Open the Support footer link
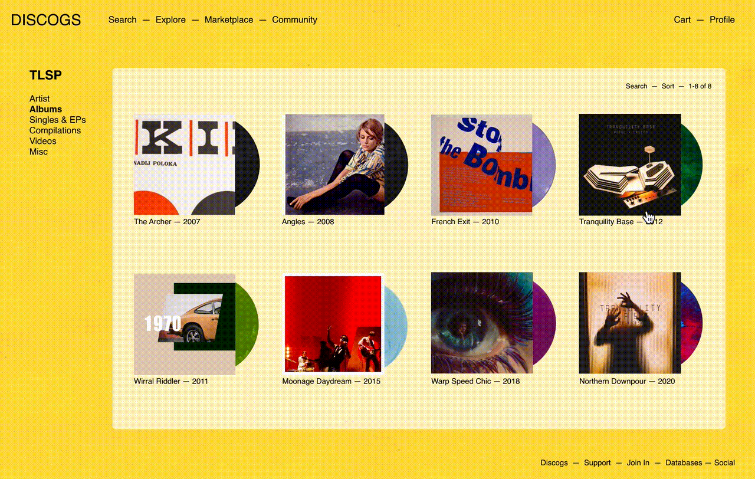This screenshot has height=479, width=755. click(598, 463)
